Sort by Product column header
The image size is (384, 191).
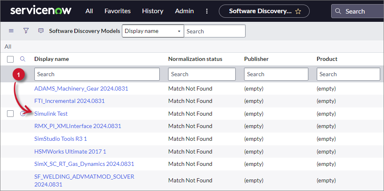327,59
